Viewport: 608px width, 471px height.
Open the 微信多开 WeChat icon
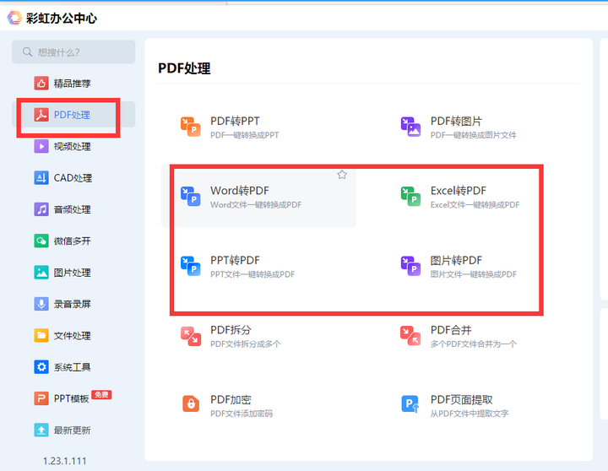click(41, 241)
